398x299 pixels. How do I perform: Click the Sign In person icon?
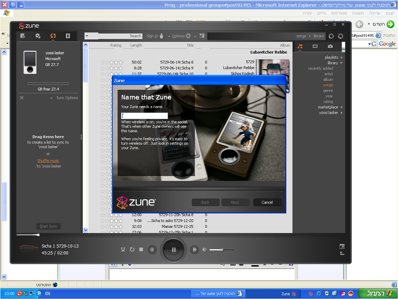pos(161,36)
